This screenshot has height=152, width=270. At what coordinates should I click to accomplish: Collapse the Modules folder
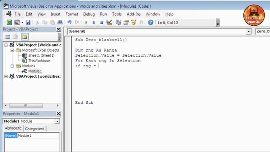(x=12, y=66)
